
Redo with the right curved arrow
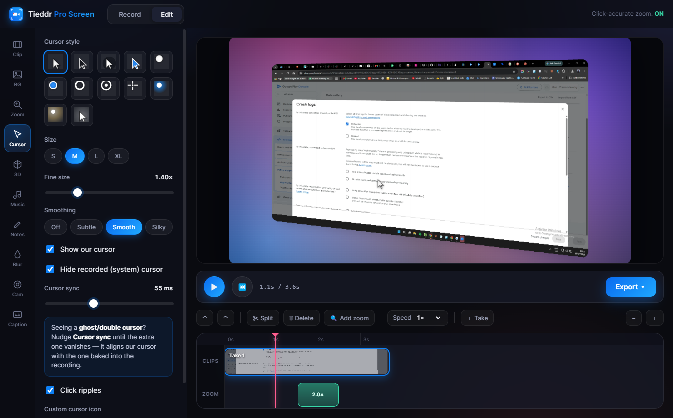pyautogui.click(x=225, y=318)
